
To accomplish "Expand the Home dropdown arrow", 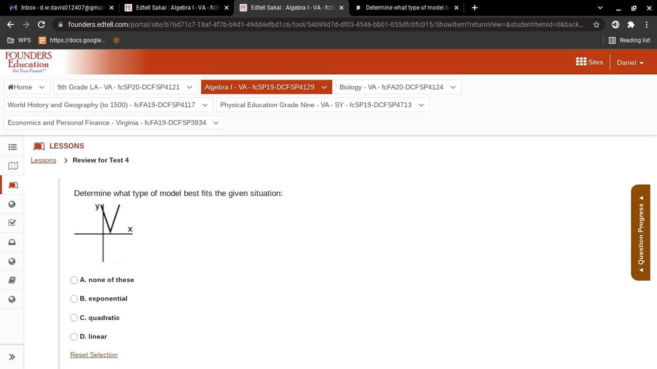I will pos(42,87).
